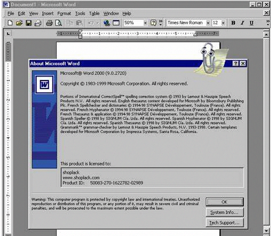Click the Undo arrow icon

pos(91,23)
